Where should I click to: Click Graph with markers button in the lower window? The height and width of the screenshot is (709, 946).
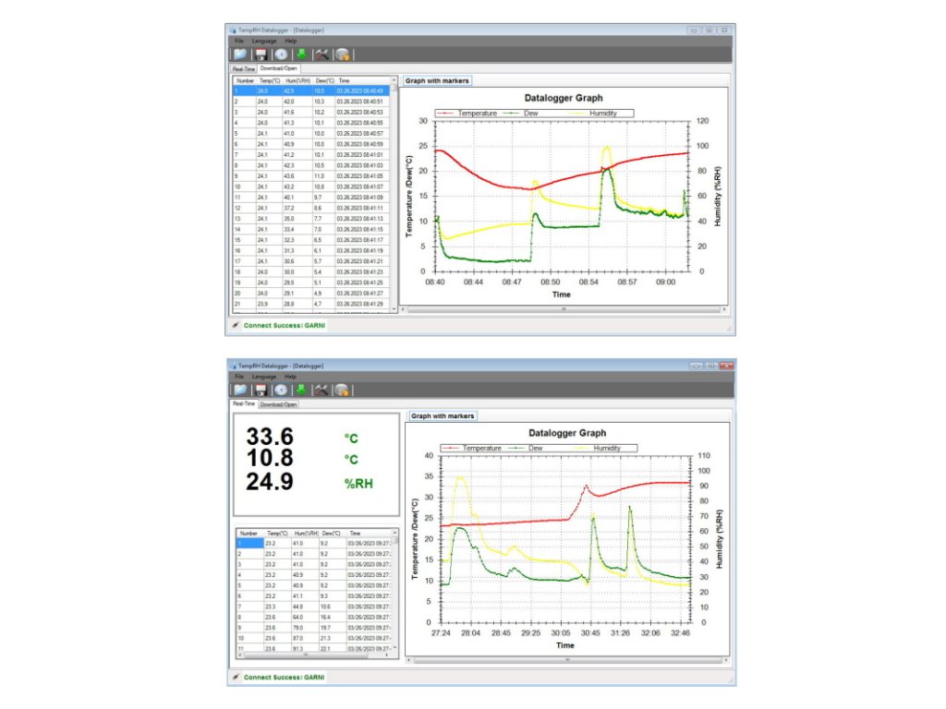pos(443,416)
